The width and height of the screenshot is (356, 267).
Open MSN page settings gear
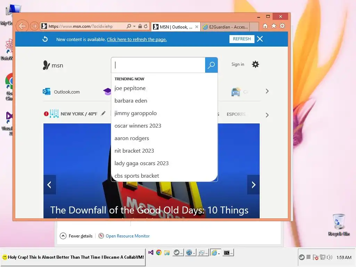[x=256, y=64]
